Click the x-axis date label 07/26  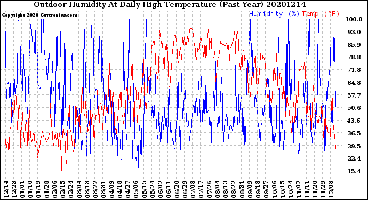tap(209, 189)
